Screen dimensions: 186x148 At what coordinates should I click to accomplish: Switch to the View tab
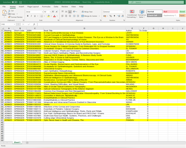73,7
